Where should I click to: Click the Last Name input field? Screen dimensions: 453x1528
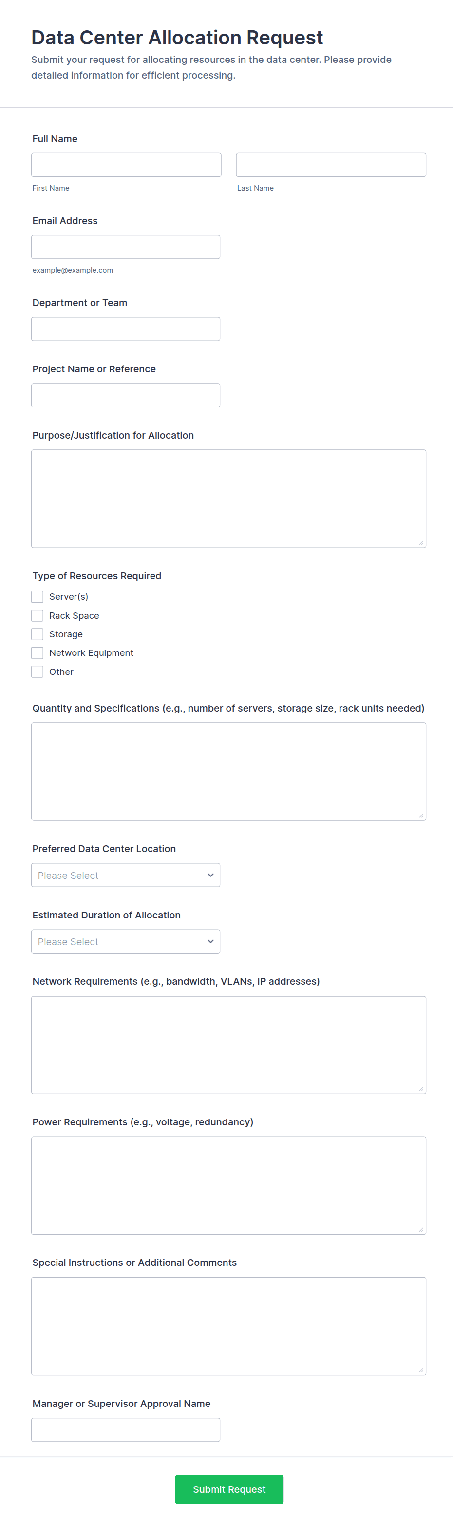[x=330, y=165]
